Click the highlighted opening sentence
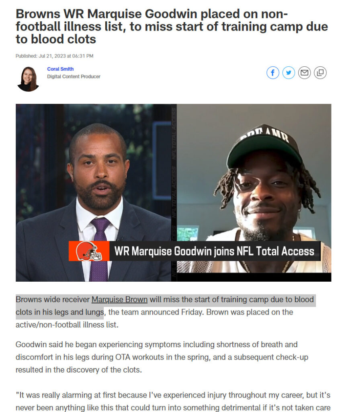Image resolution: width=340 pixels, height=412 pixels. (x=166, y=306)
